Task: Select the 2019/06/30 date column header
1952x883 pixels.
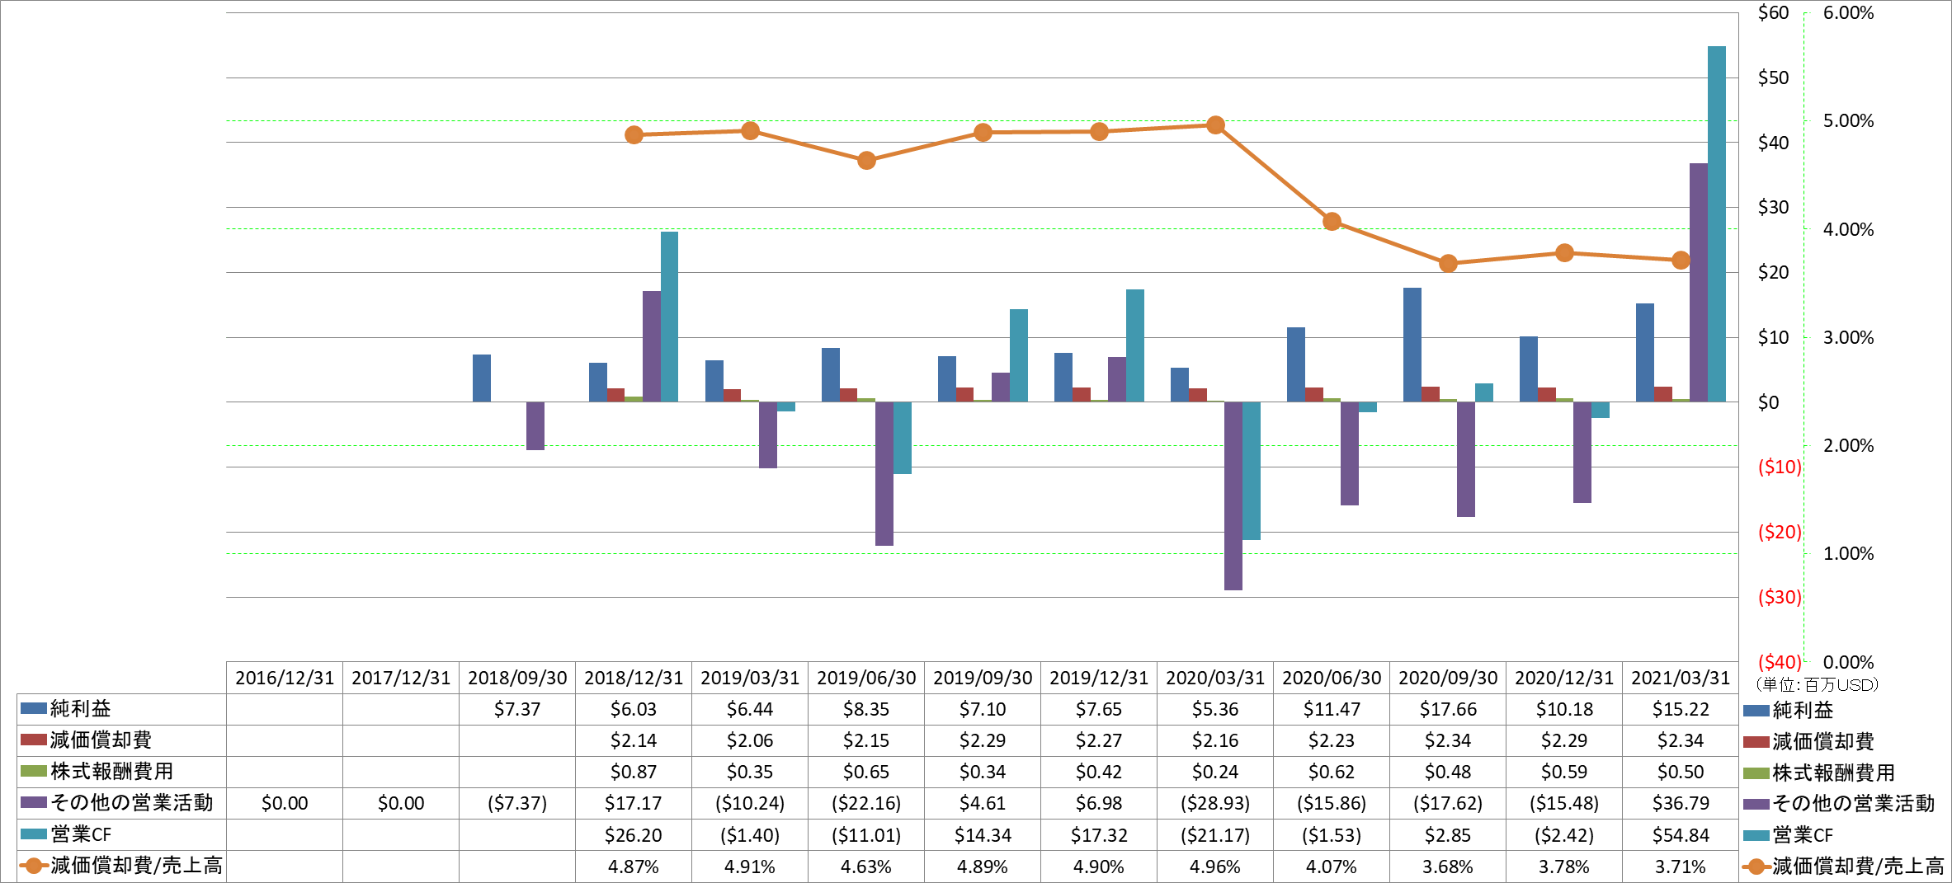Action: coord(866,678)
